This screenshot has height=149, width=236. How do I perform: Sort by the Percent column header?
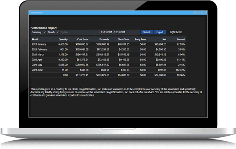point(181,39)
